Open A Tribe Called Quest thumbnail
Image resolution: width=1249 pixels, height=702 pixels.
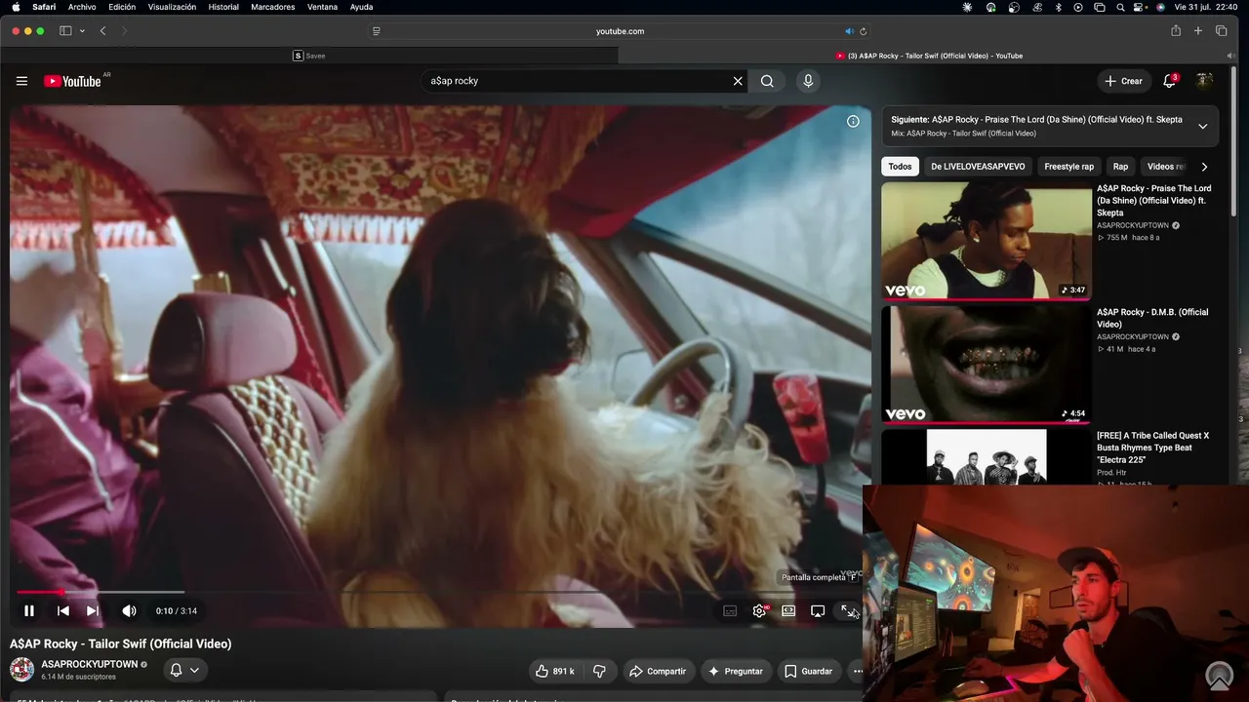[x=987, y=457]
